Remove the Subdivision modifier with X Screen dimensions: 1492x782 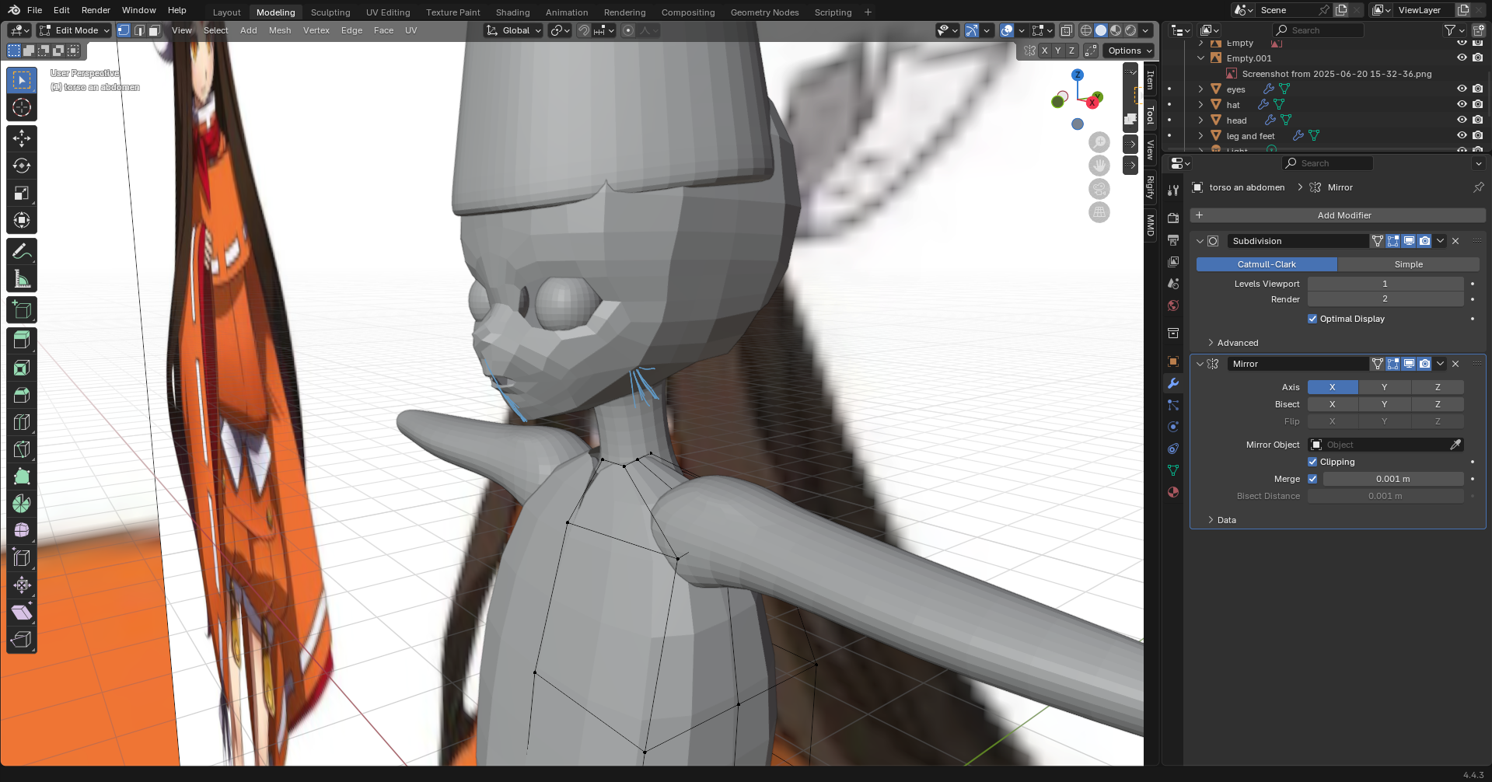1455,241
